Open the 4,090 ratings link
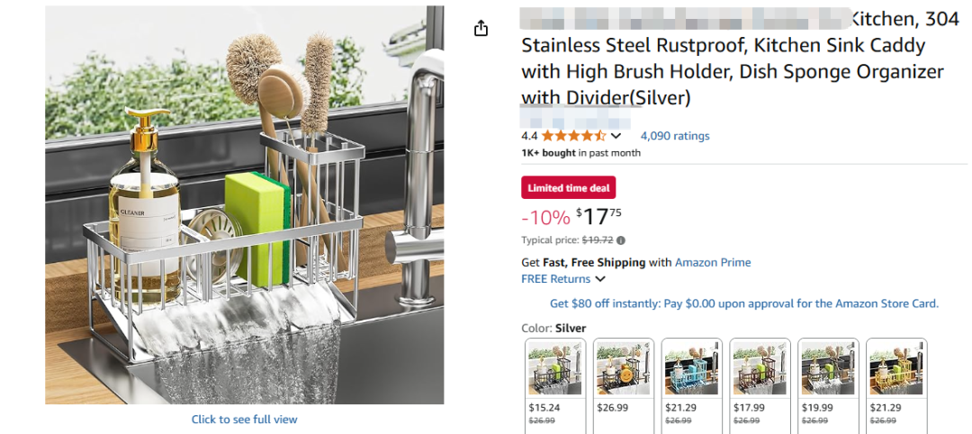 pos(674,136)
